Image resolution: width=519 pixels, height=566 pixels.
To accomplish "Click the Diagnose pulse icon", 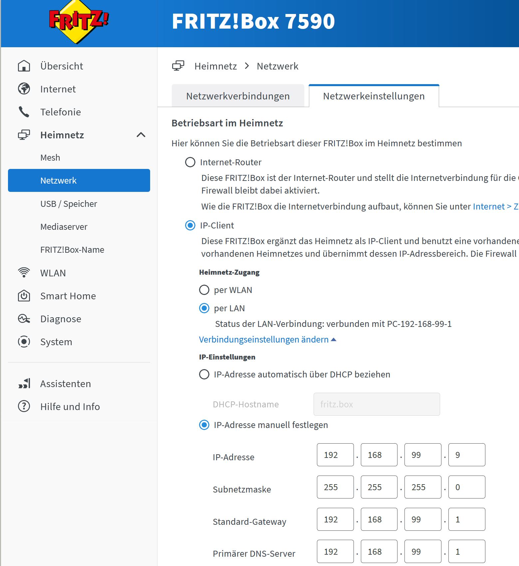I will 24,319.
